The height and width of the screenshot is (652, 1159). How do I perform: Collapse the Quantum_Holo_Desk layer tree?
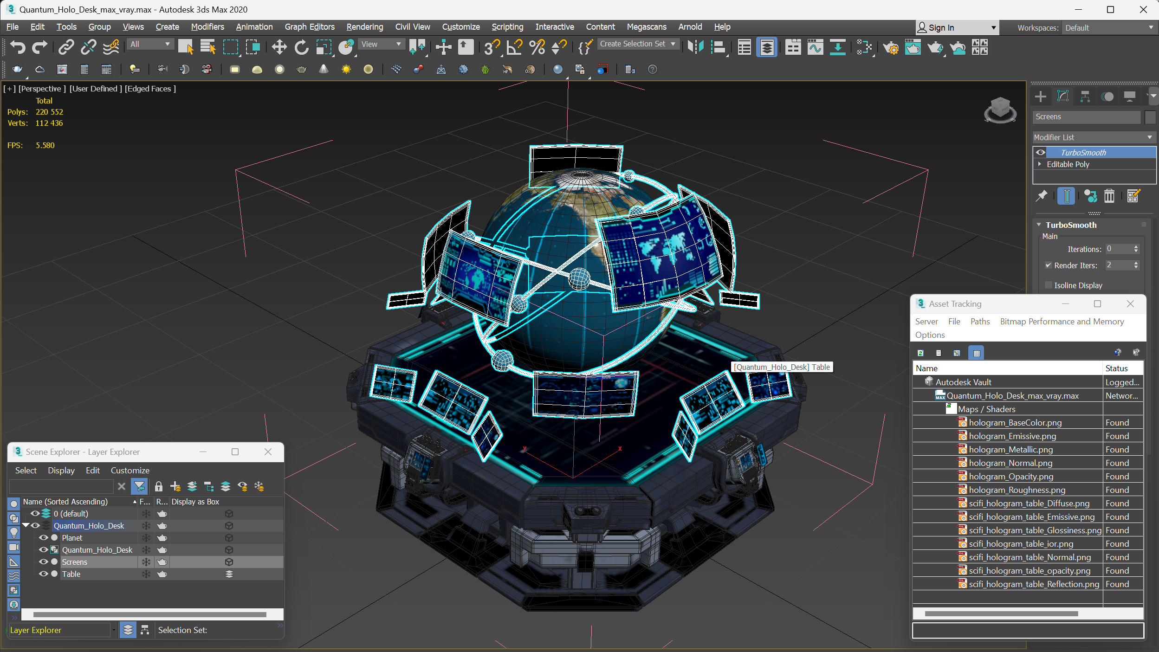tap(26, 526)
